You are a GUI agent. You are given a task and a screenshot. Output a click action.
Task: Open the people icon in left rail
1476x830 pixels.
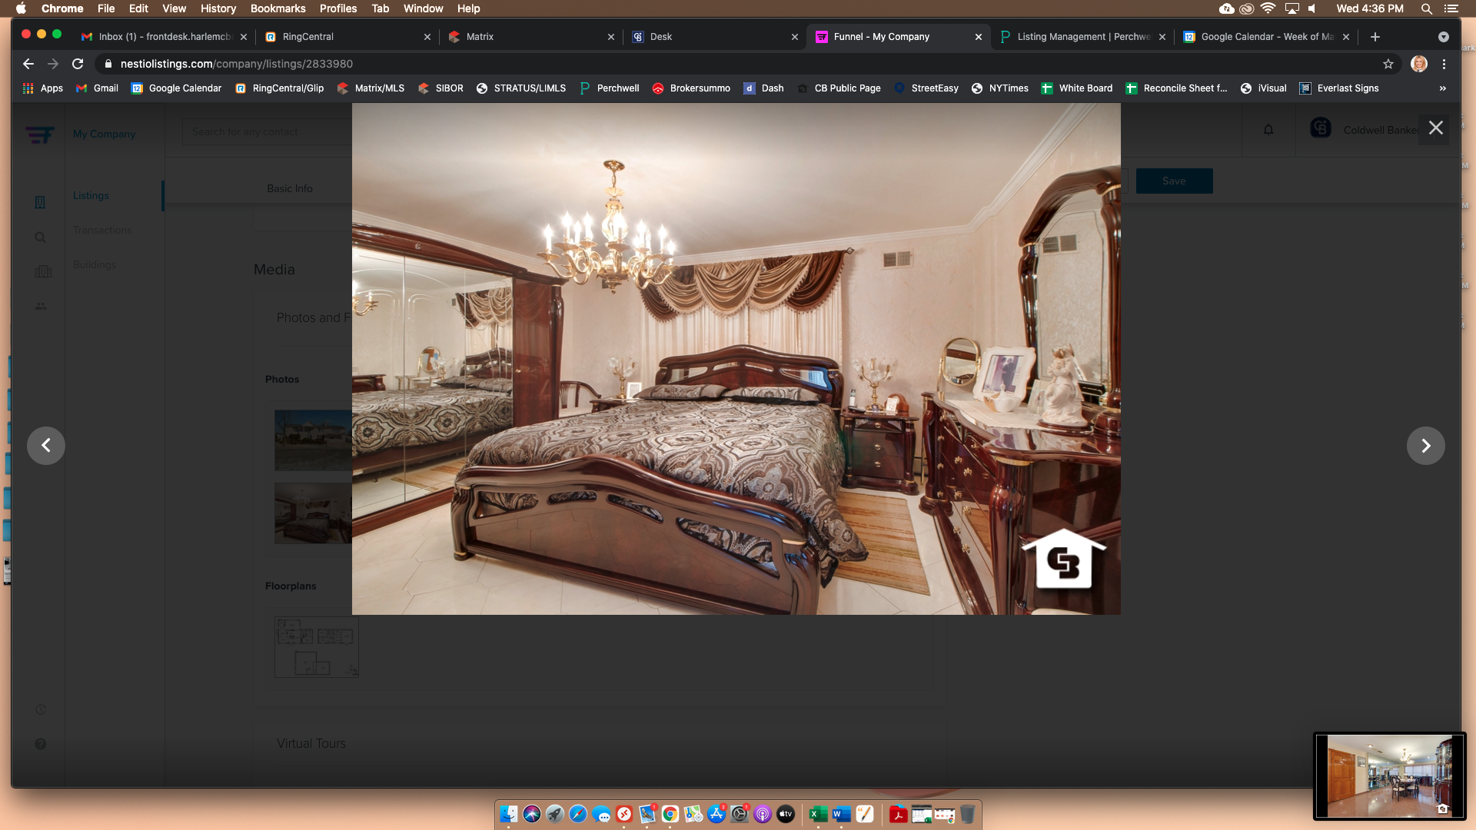[41, 307]
